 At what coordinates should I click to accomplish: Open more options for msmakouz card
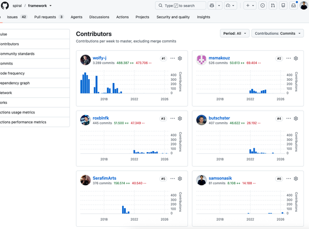pos(288,59)
